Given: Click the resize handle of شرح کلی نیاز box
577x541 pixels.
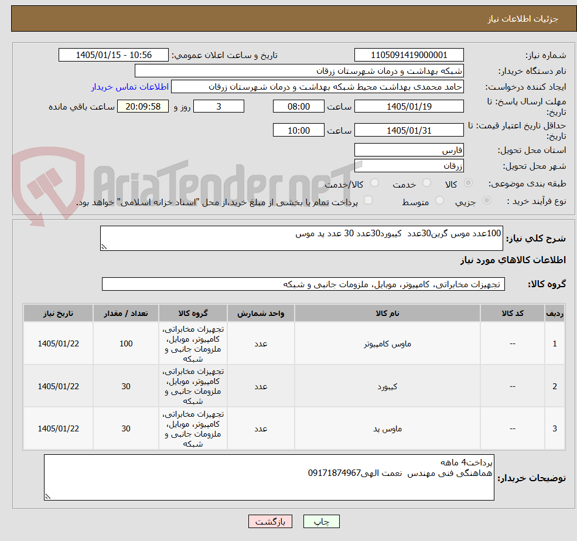Looking at the screenshot, I should 104,247.
